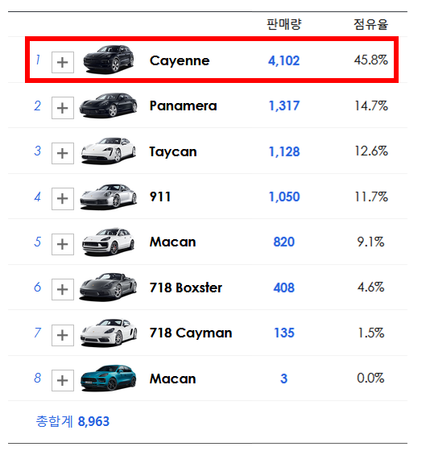Click the 718 Cayman sales figure 135
The image size is (426, 451).
[284, 333]
